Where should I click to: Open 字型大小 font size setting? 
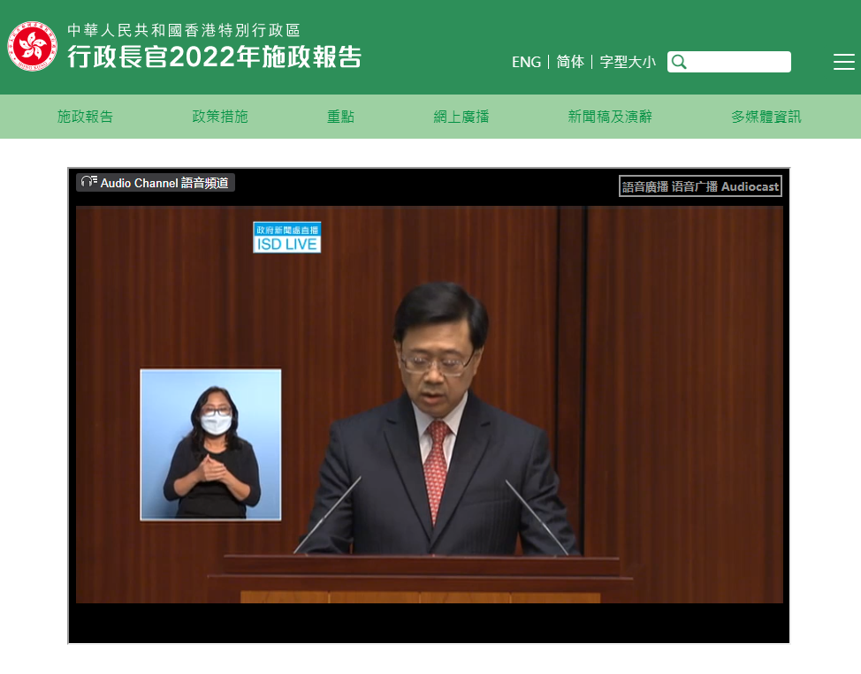pyautogui.click(x=628, y=62)
